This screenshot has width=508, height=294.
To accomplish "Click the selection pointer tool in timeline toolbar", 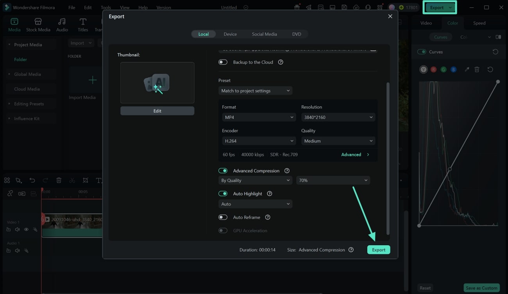I will click(x=18, y=180).
